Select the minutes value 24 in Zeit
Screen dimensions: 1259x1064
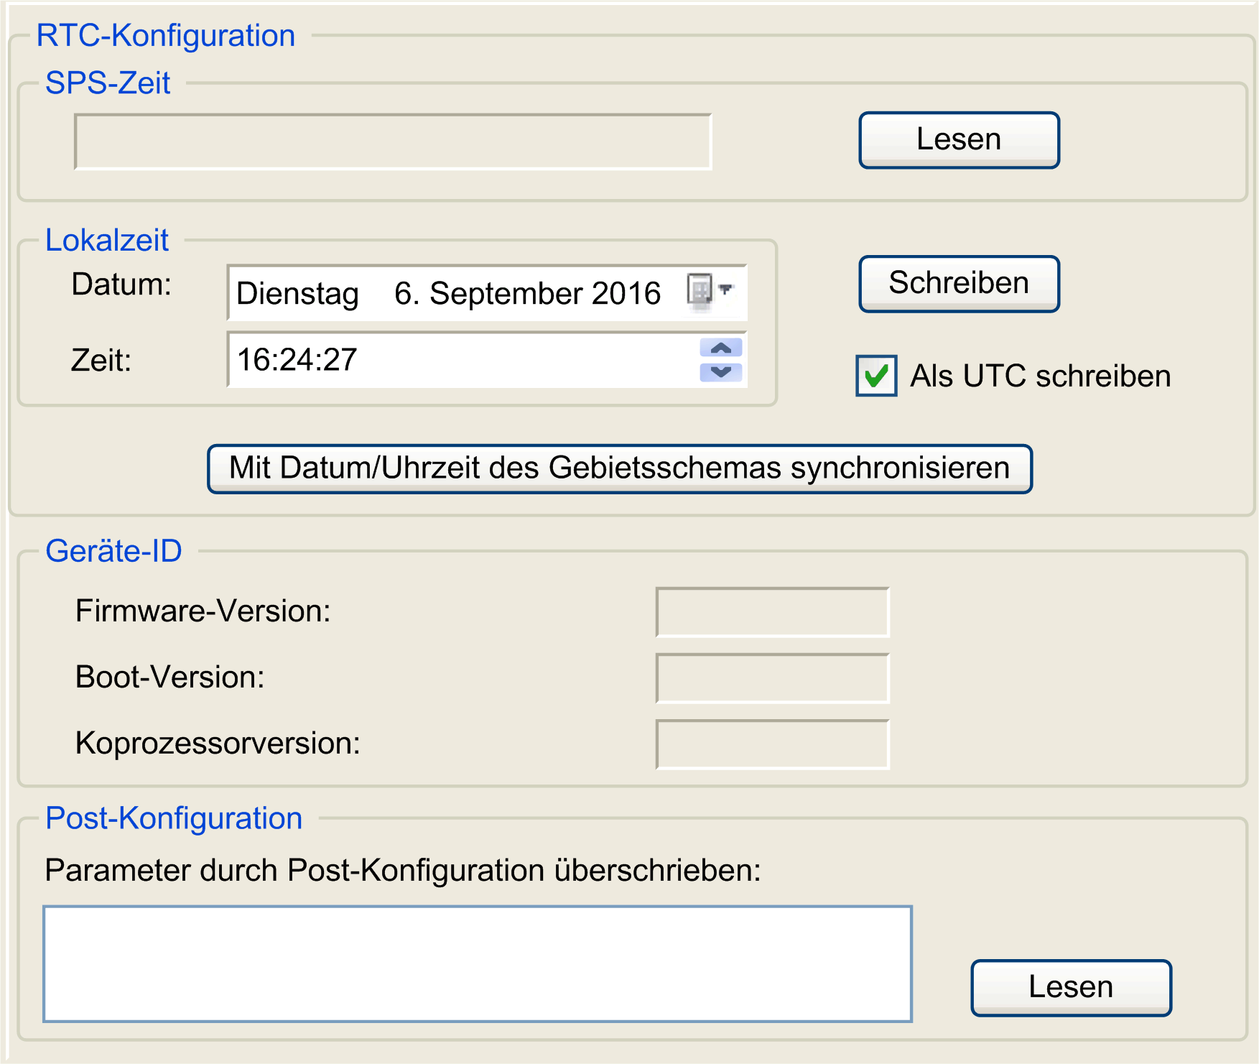(x=297, y=360)
